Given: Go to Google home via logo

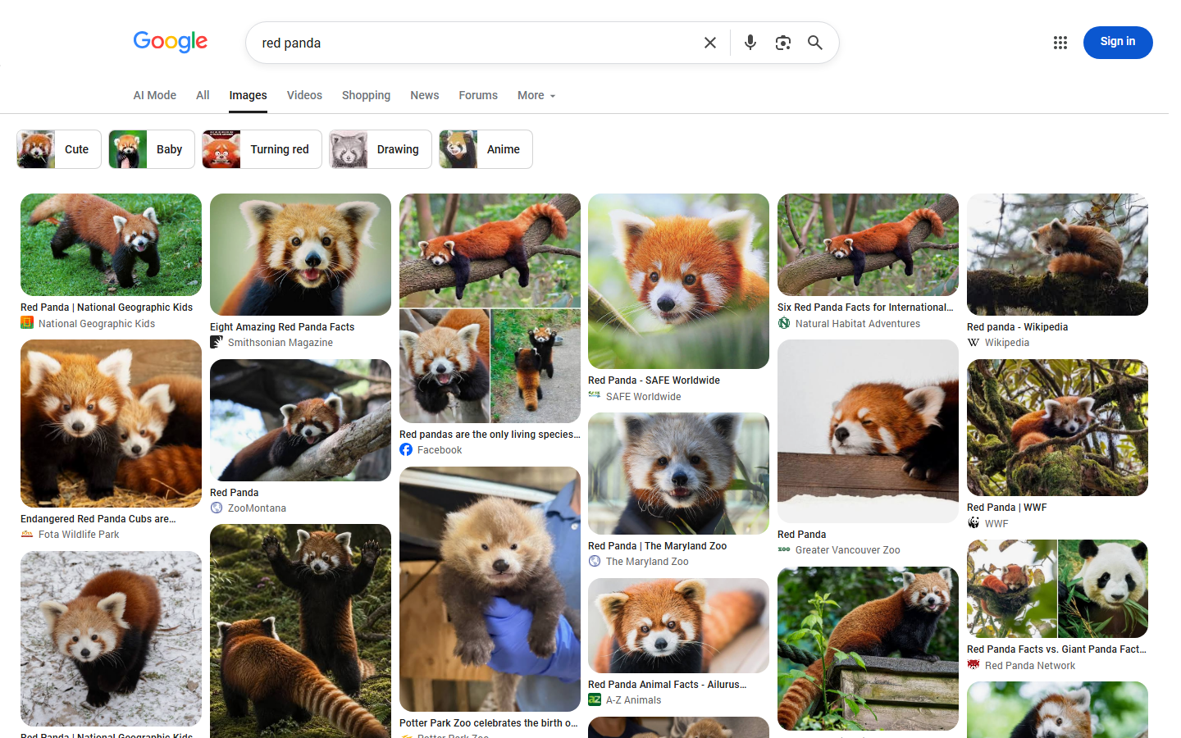Looking at the screenshot, I should click(171, 41).
